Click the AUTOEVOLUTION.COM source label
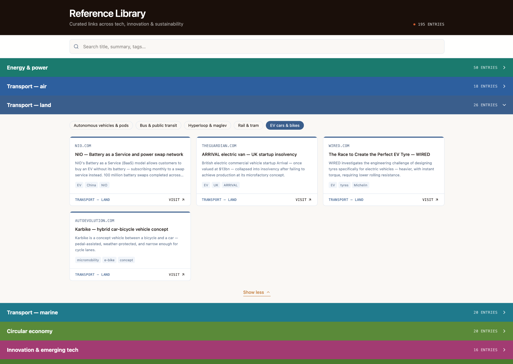The height and width of the screenshot is (364, 513). (x=95, y=221)
